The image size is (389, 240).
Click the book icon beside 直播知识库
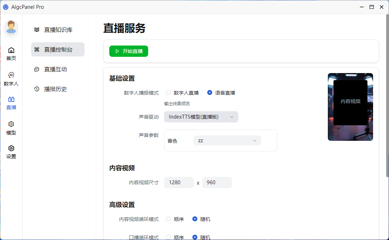[37, 30]
